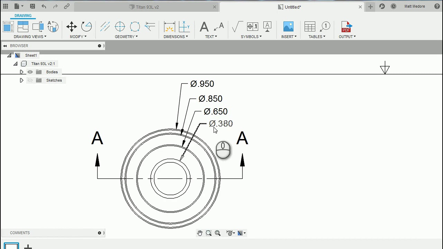Export the drawing with the Output PDF icon
This screenshot has height=249, width=443.
(346, 27)
